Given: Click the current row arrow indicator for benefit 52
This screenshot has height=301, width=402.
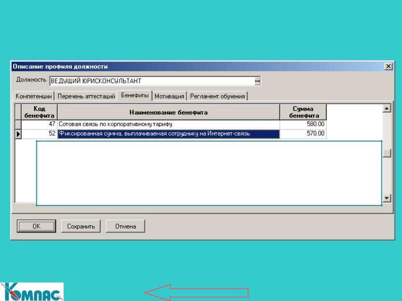Looking at the screenshot, I should pos(18,134).
